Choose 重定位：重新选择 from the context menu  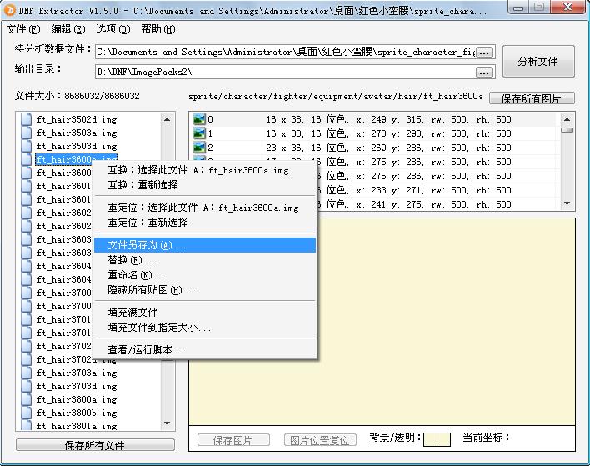coord(205,223)
